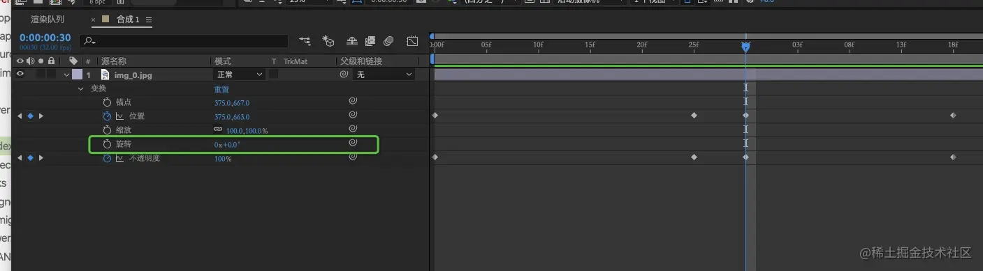983x271 pixels.
Task: Collapse the img_0.jpg layer
Action: coord(67,75)
